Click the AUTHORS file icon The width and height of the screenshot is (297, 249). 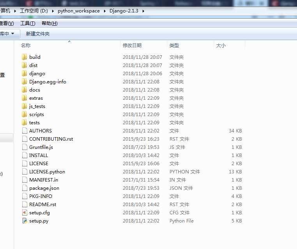pos(25,131)
